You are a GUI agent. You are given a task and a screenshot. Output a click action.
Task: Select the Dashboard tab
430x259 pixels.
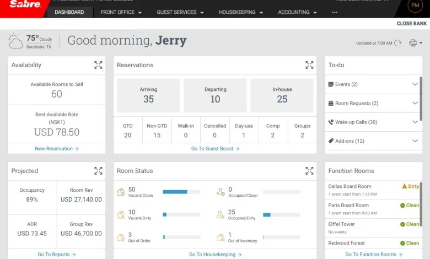point(69,12)
